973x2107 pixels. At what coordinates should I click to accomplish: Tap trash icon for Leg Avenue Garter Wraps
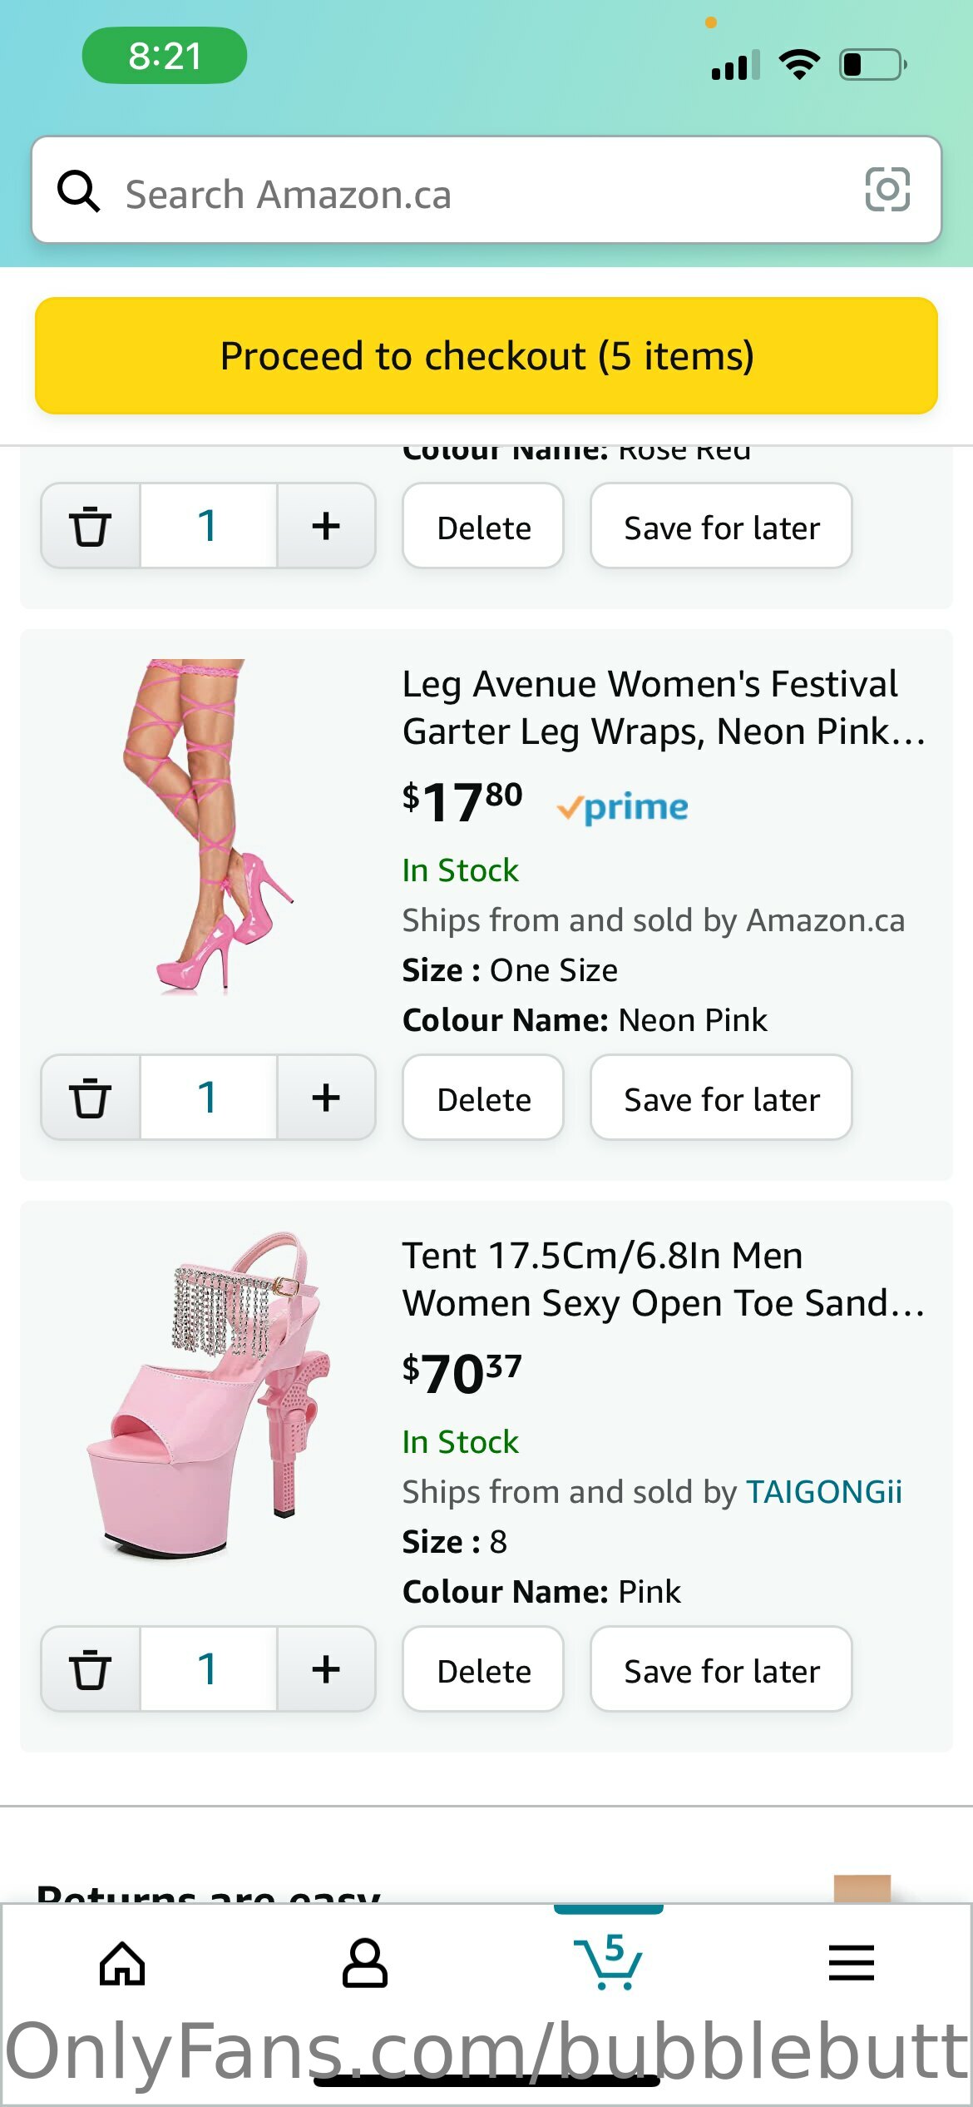tap(90, 1098)
